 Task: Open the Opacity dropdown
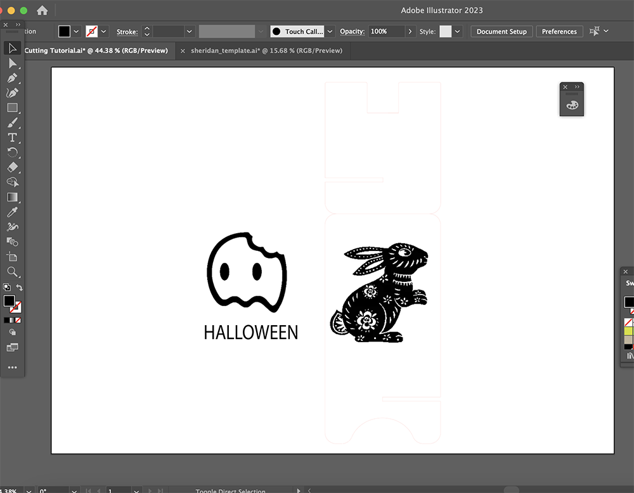(x=410, y=30)
